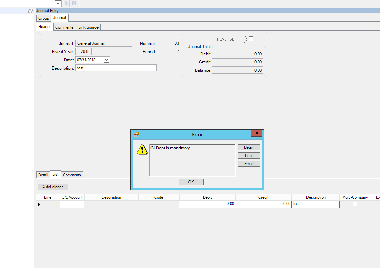Viewport: 380px width, 268px height.
Task: Click OK in the Error dialog
Action: [191, 182]
